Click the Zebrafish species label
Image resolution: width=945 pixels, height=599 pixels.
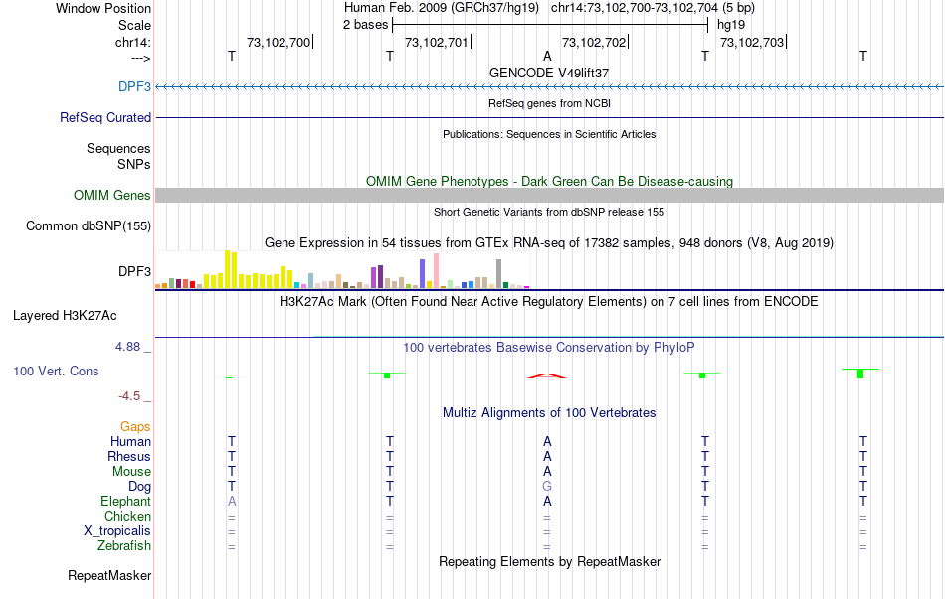124,546
